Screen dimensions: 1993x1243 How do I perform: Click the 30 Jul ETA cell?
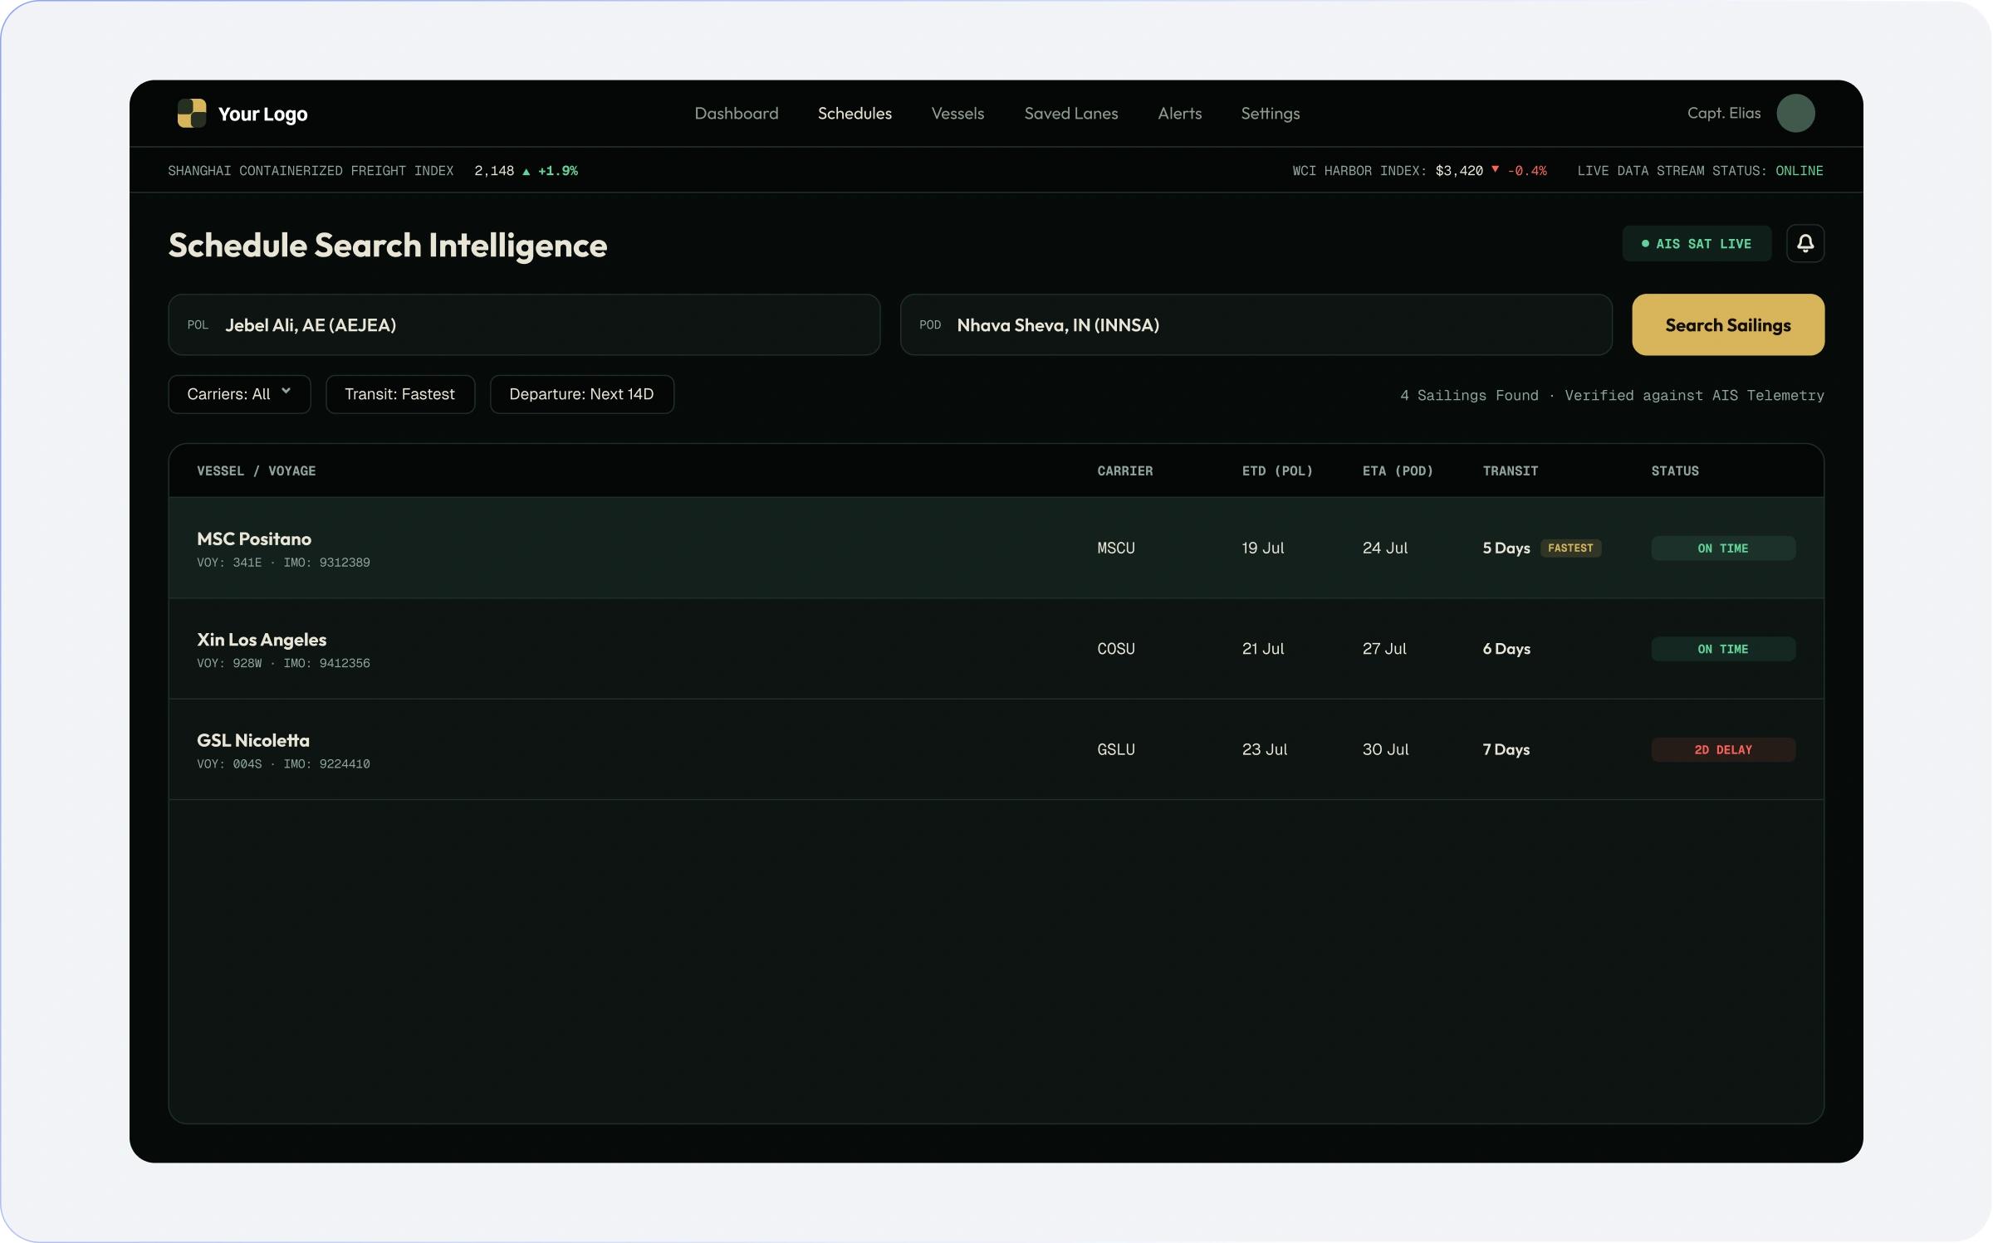(1385, 749)
